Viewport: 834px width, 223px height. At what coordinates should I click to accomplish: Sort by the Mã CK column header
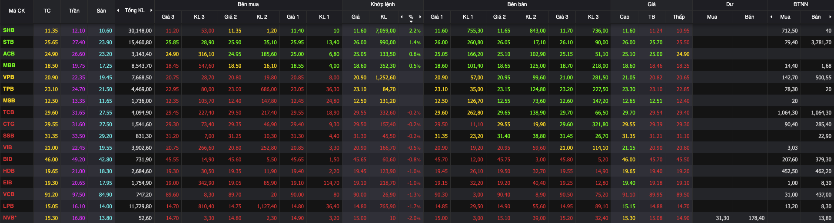pos(17,11)
